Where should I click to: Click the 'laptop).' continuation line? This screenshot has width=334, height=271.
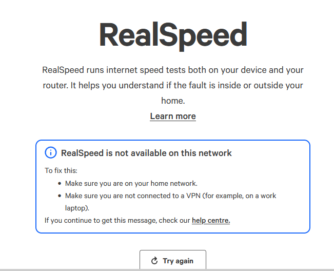(x=77, y=208)
